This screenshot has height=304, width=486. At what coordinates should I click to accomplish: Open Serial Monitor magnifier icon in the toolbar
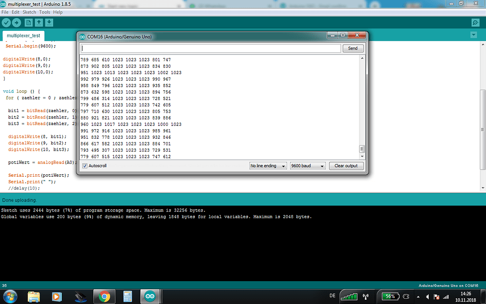pos(475,23)
